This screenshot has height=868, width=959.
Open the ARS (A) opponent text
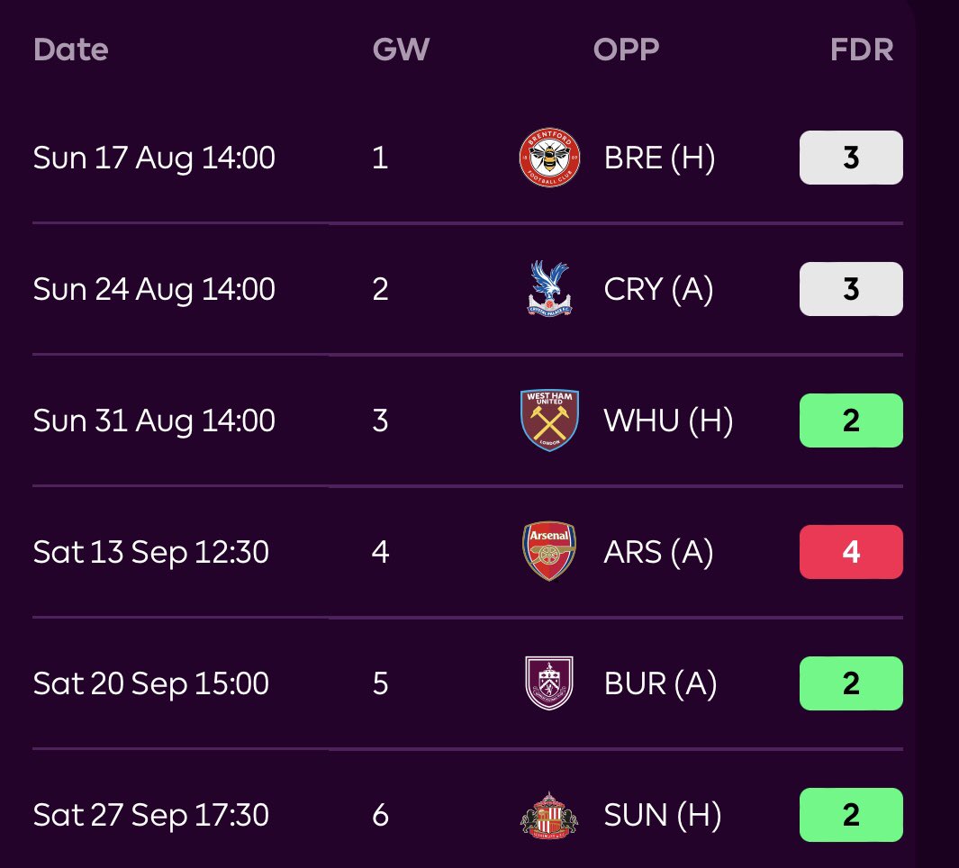[658, 552]
